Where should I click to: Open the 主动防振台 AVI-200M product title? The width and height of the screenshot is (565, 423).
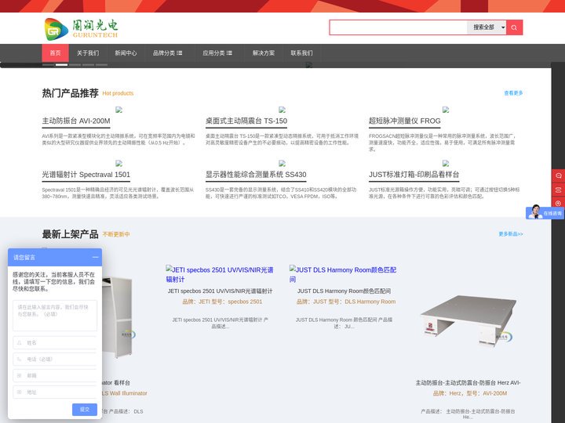click(x=76, y=121)
